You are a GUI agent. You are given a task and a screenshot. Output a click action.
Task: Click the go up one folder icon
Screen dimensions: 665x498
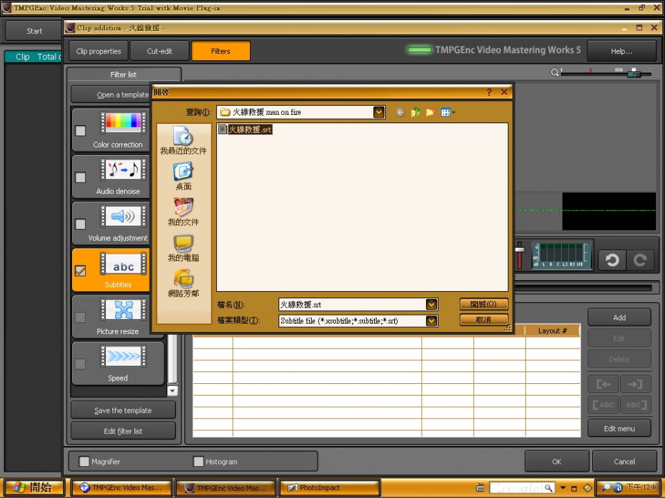(x=416, y=112)
